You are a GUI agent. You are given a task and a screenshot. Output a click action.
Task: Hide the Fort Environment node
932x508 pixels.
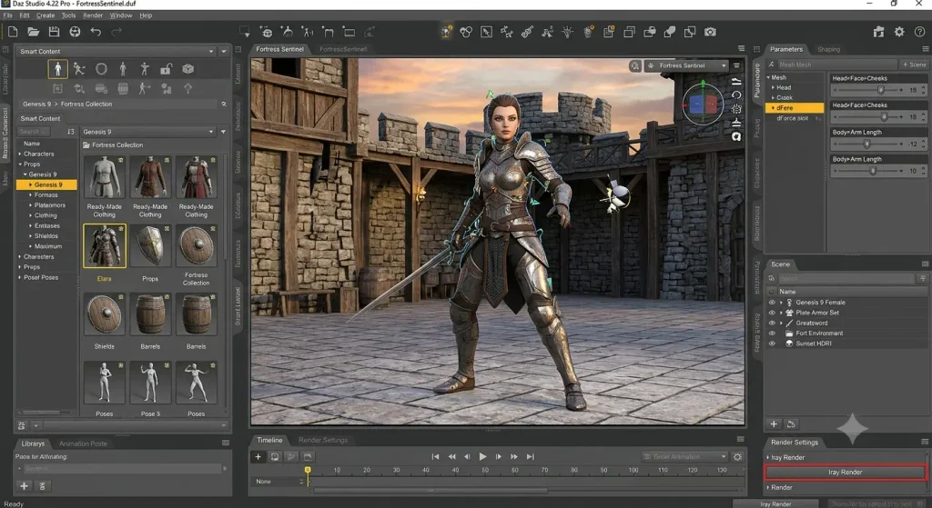point(772,334)
